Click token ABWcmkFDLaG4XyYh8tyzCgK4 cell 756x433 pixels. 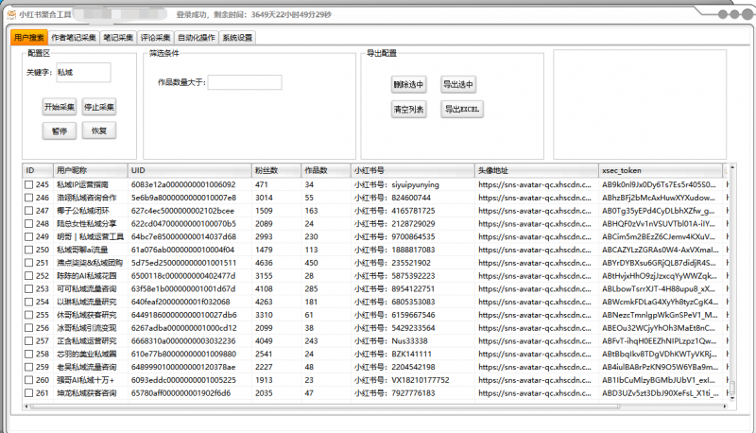pyautogui.click(x=660, y=302)
